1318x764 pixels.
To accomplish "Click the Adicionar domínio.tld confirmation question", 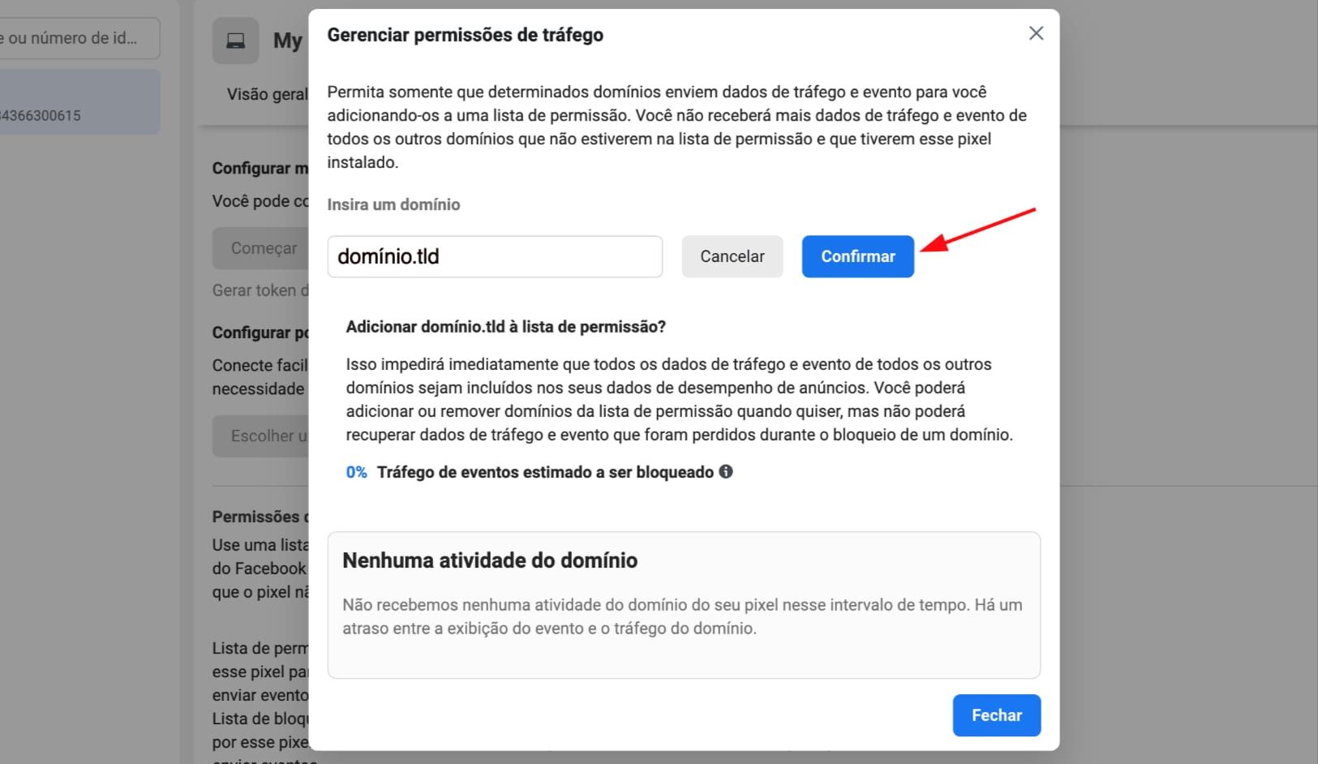I will [505, 327].
